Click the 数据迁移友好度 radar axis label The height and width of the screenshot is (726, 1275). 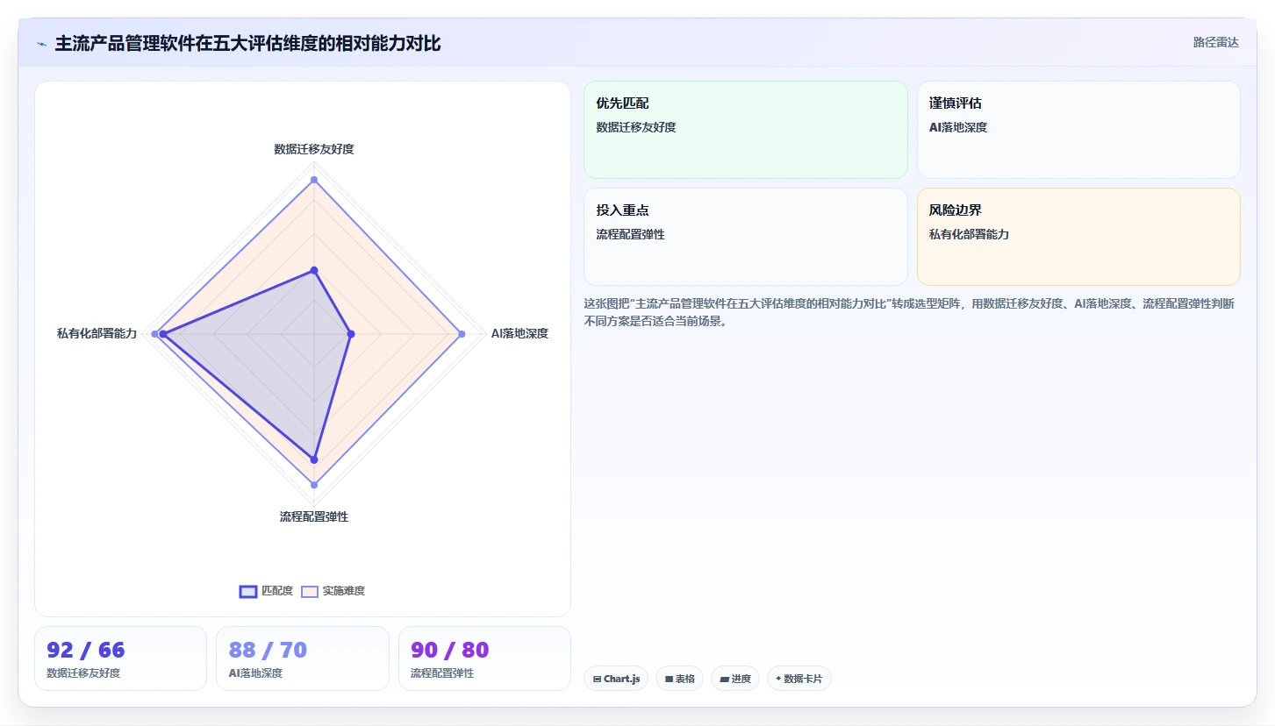(314, 149)
